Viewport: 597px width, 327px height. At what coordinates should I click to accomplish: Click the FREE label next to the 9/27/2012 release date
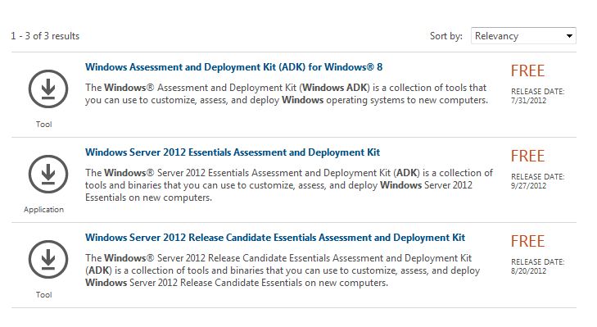point(527,157)
